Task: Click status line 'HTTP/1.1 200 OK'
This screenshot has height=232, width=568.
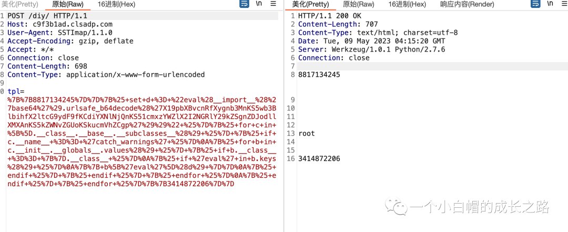Action: [330, 16]
